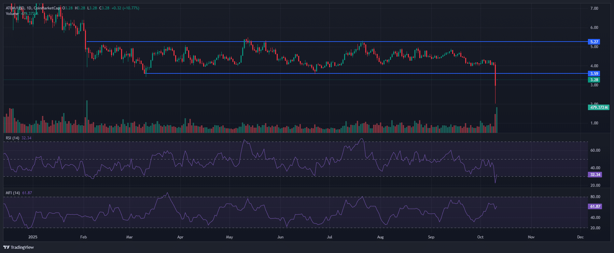Click the +0.32 (+10.77%) change readout
Screen dimensions: 614x253
[125, 8]
